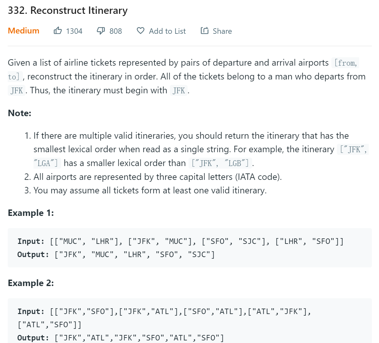379x343 pixels.
Task: Click the ["JFK", "LGB"] inline code
Action: (220, 163)
